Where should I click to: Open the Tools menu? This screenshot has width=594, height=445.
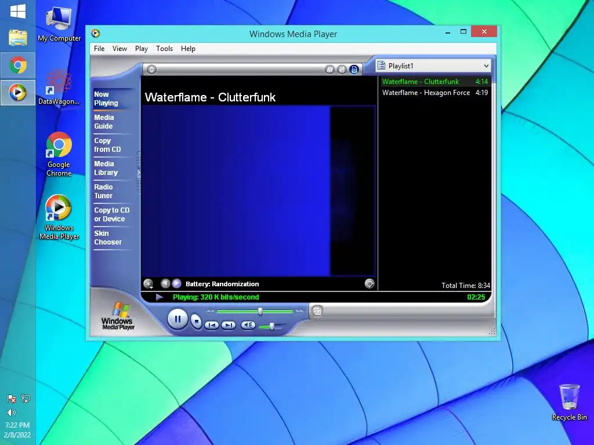pyautogui.click(x=164, y=49)
